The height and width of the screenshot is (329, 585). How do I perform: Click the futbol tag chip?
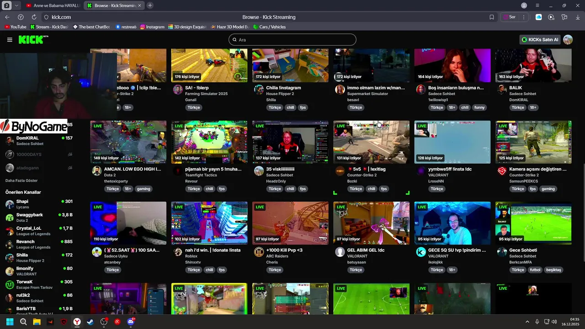[535, 270]
